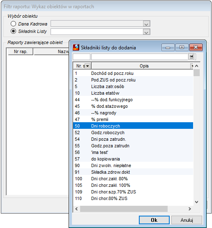Minimize the Składniki listy do dodania dialog
This screenshot has height=228, width=212.
click(x=168, y=47)
